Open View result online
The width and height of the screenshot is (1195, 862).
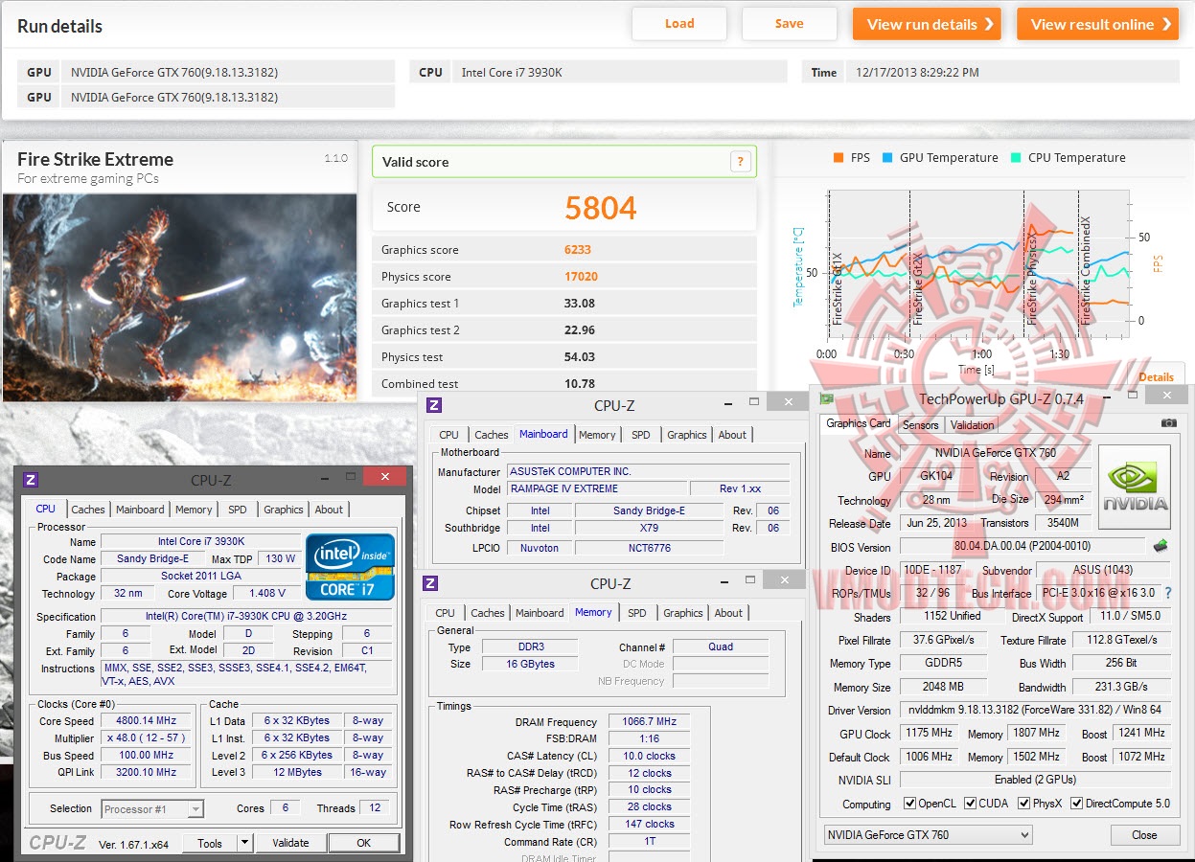(x=1097, y=24)
